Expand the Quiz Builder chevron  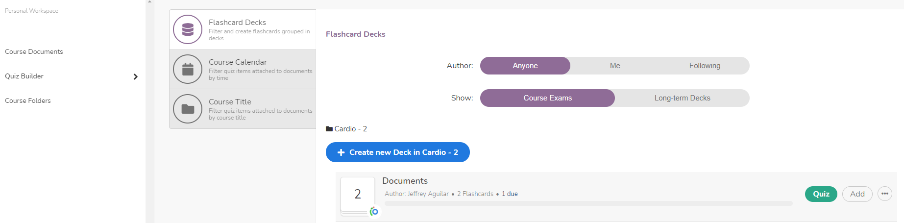click(136, 76)
